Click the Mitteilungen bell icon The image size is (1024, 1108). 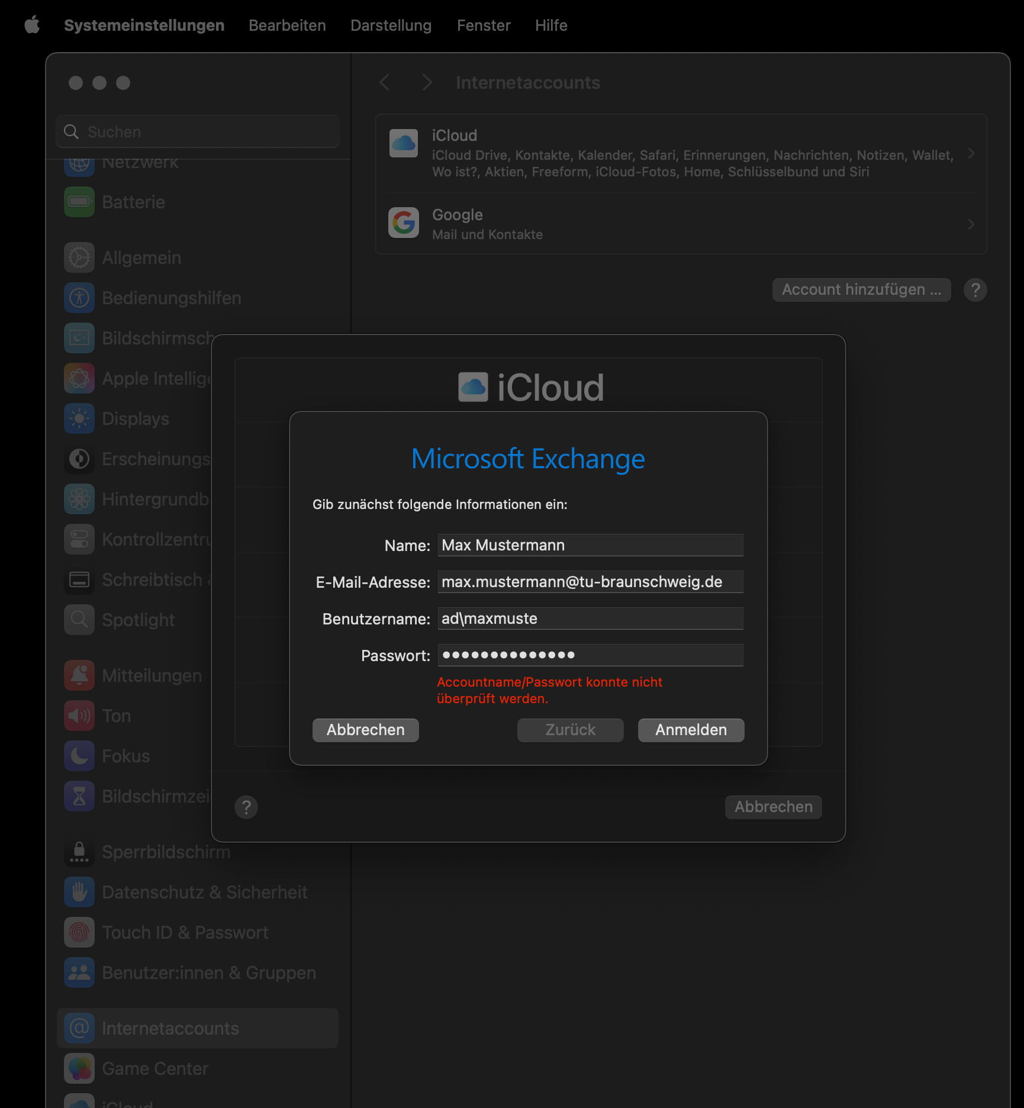pyautogui.click(x=79, y=675)
